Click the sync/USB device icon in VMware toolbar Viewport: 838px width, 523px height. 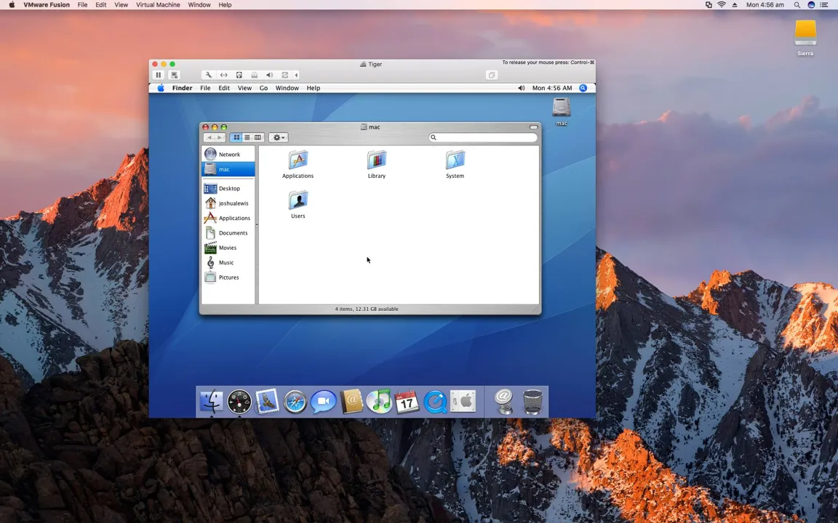pyautogui.click(x=285, y=76)
